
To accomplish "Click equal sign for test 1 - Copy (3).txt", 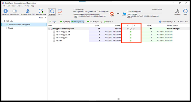I will 131,35.
